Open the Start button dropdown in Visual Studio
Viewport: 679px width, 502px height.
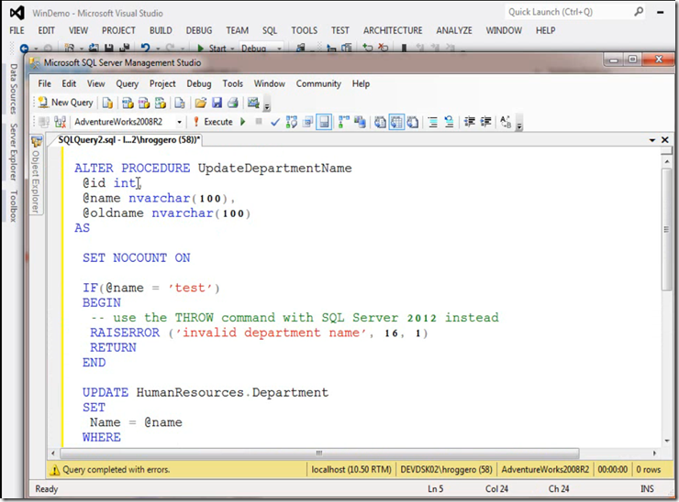coord(232,49)
